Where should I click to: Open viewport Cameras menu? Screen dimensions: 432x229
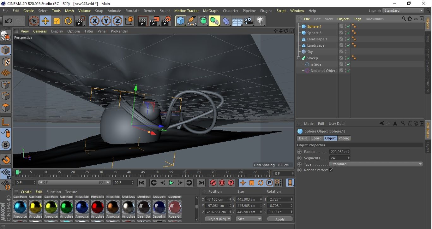click(40, 31)
